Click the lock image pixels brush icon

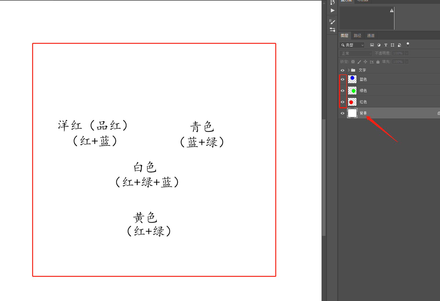click(359, 61)
